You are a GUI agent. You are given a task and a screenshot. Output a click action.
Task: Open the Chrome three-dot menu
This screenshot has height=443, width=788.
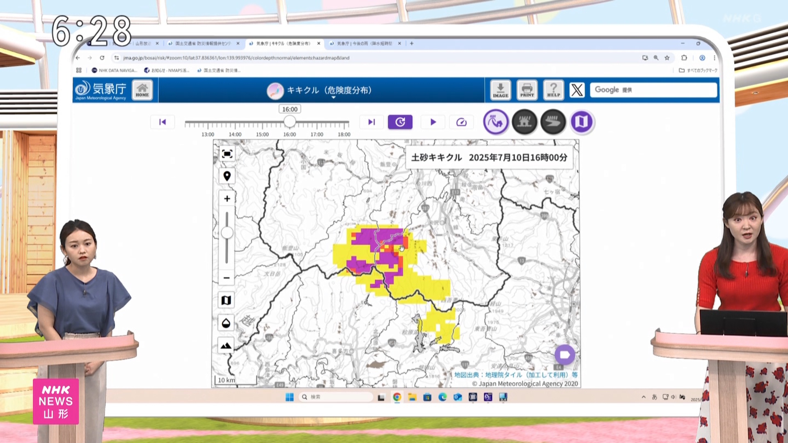pos(714,58)
